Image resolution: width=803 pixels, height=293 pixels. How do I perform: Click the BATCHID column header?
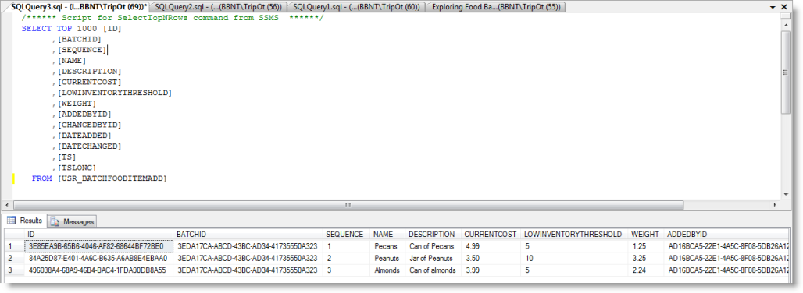coord(248,235)
